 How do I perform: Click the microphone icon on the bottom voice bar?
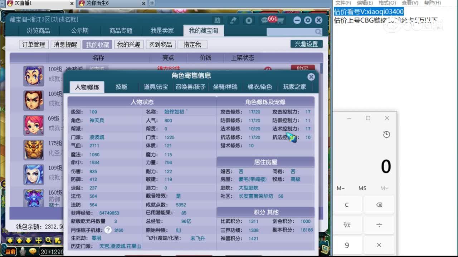[22, 251]
